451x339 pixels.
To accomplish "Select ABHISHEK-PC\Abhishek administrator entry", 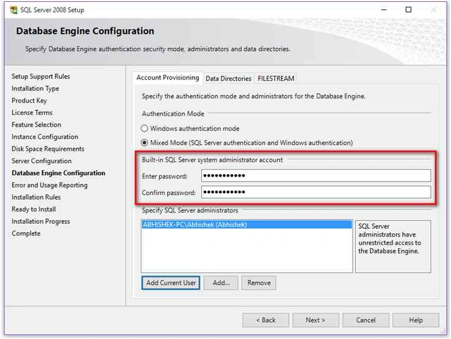I will coord(247,225).
